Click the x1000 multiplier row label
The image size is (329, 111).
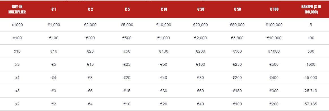[x=17, y=25]
